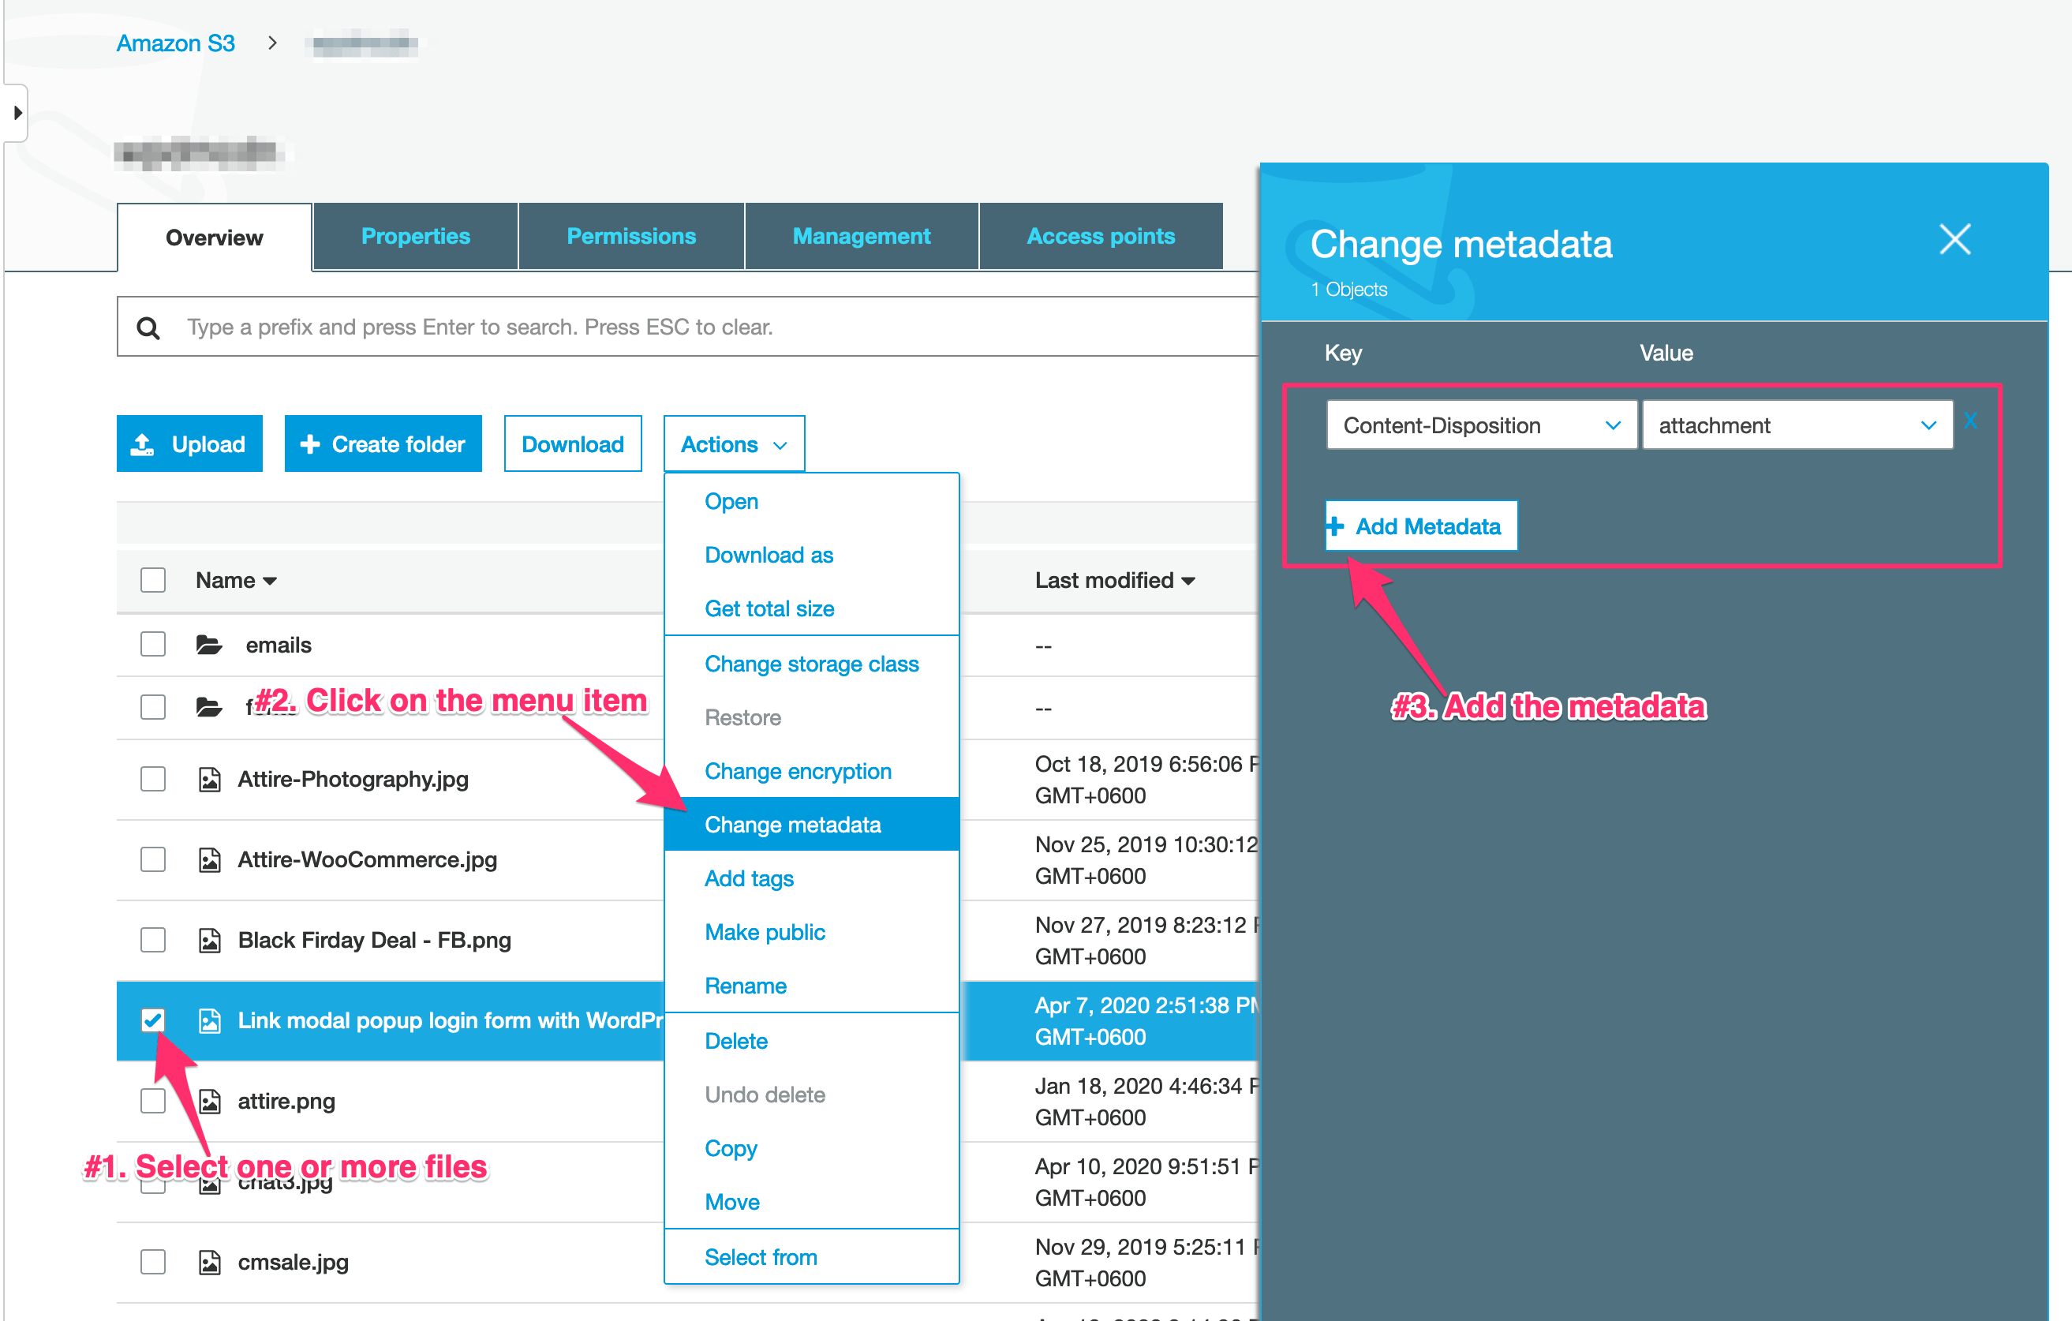Expand the left sidebar arrow

(17, 113)
